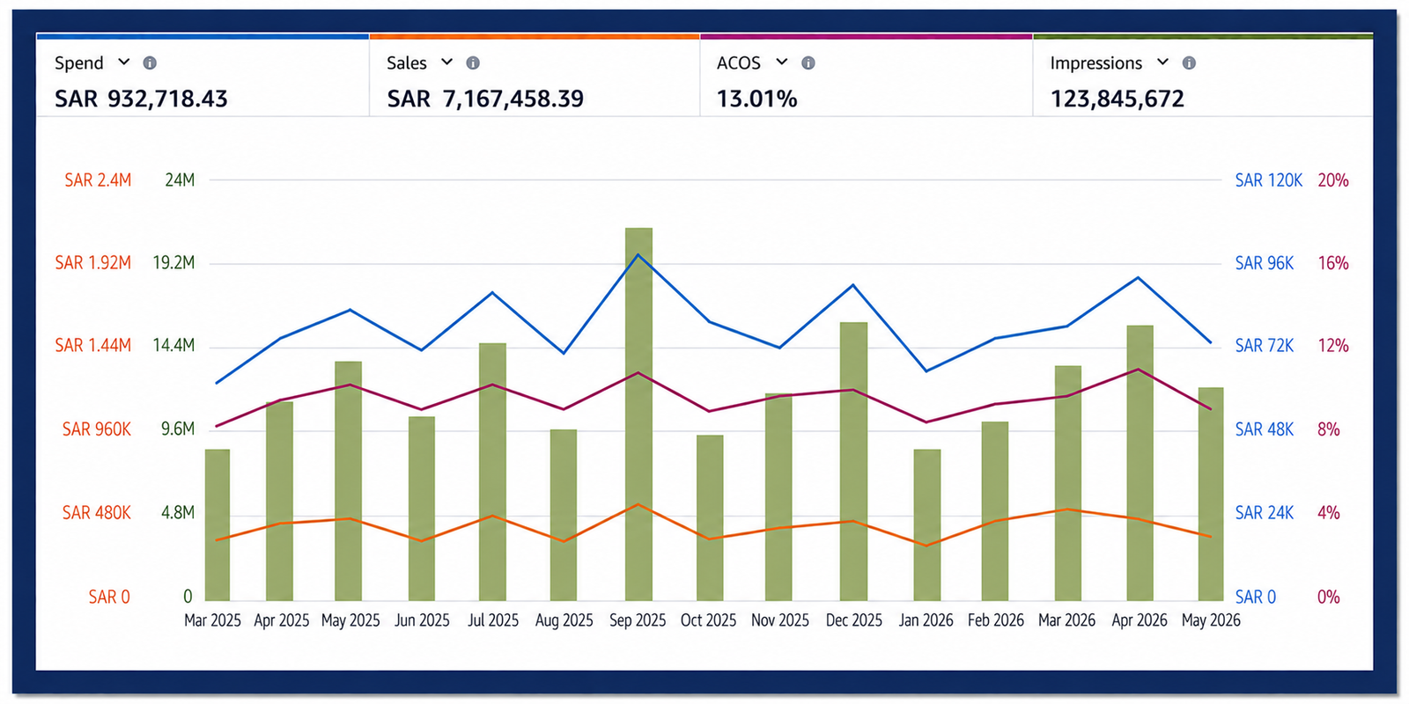Expand the Sales metric dropdown chevron
1409x704 pixels.
(447, 62)
